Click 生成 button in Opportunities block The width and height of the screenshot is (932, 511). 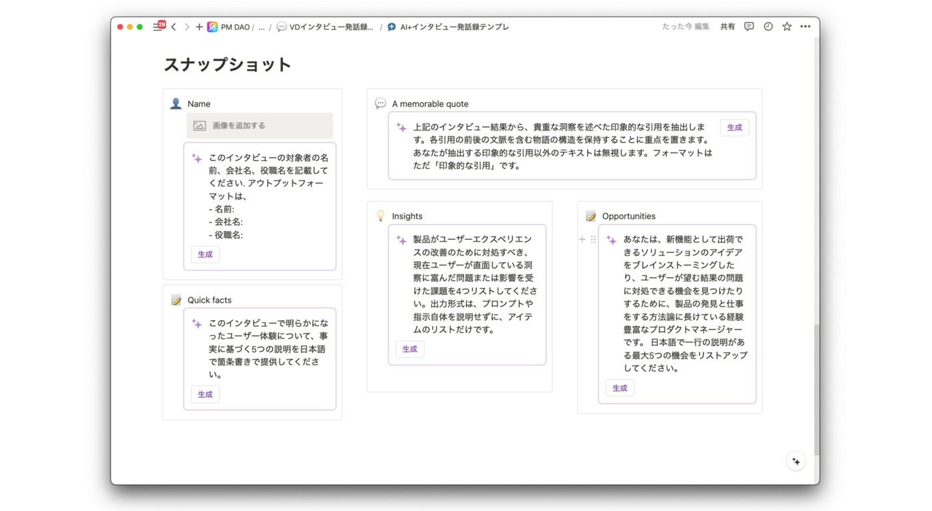coord(620,388)
